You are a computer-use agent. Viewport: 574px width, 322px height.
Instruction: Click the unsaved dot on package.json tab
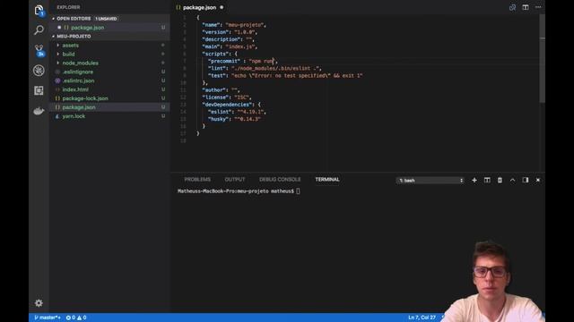pyautogui.click(x=222, y=7)
